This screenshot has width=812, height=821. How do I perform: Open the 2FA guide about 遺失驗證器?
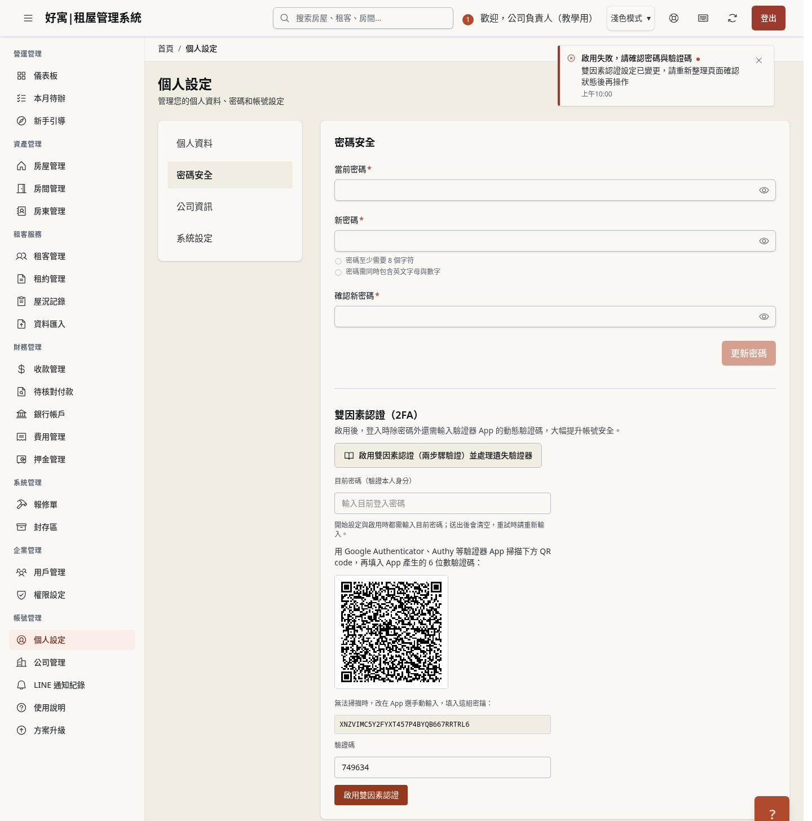(x=438, y=455)
